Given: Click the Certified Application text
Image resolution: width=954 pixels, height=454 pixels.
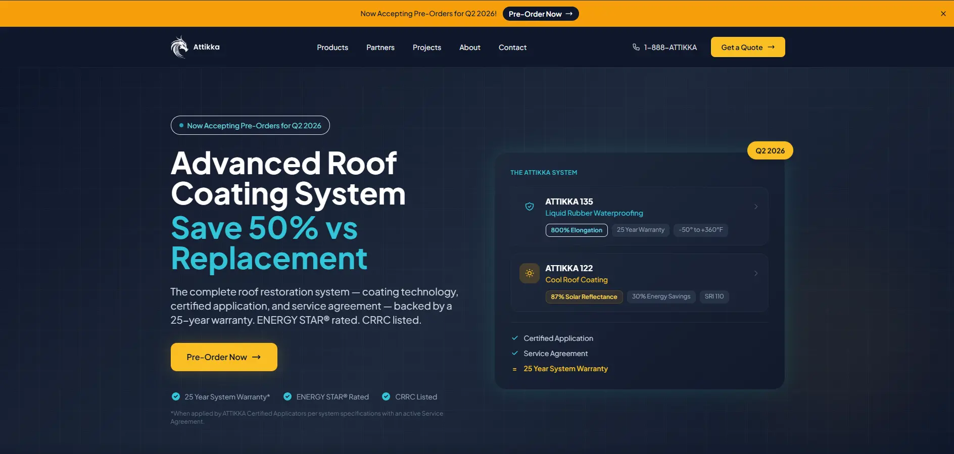Looking at the screenshot, I should click(x=558, y=338).
